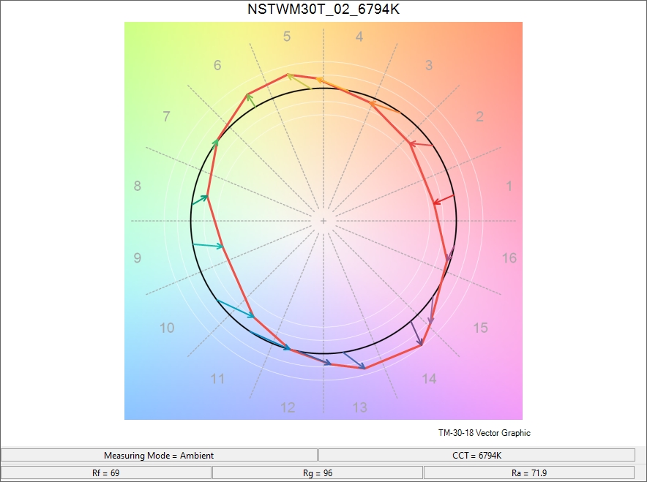Image resolution: width=647 pixels, height=482 pixels.
Task: Select hue bin label 1
Action: [509, 187]
